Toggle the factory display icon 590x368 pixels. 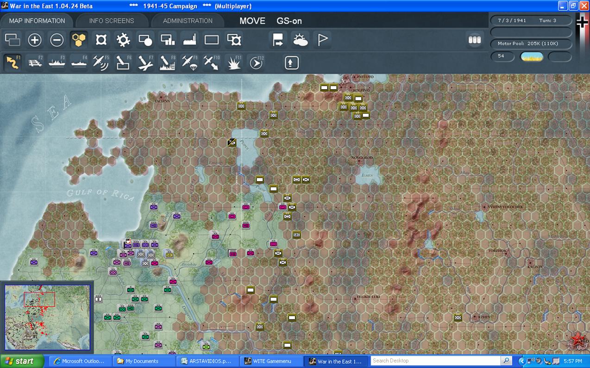190,40
